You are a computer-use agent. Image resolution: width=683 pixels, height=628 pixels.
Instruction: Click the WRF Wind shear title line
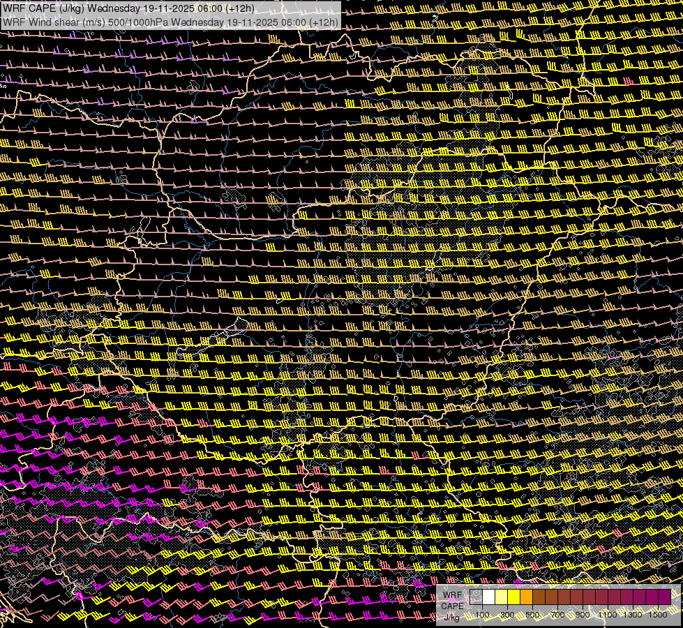click(x=170, y=22)
